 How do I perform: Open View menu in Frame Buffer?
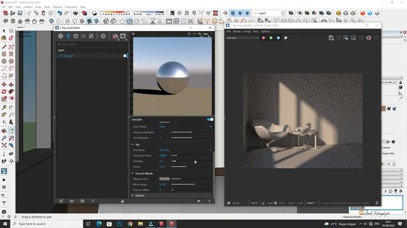(x=256, y=32)
